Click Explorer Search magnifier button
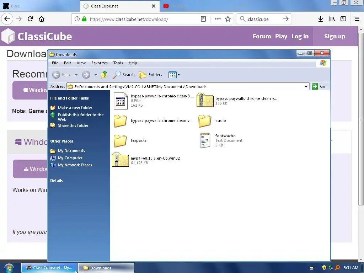This screenshot has height=273, width=364. (124, 75)
